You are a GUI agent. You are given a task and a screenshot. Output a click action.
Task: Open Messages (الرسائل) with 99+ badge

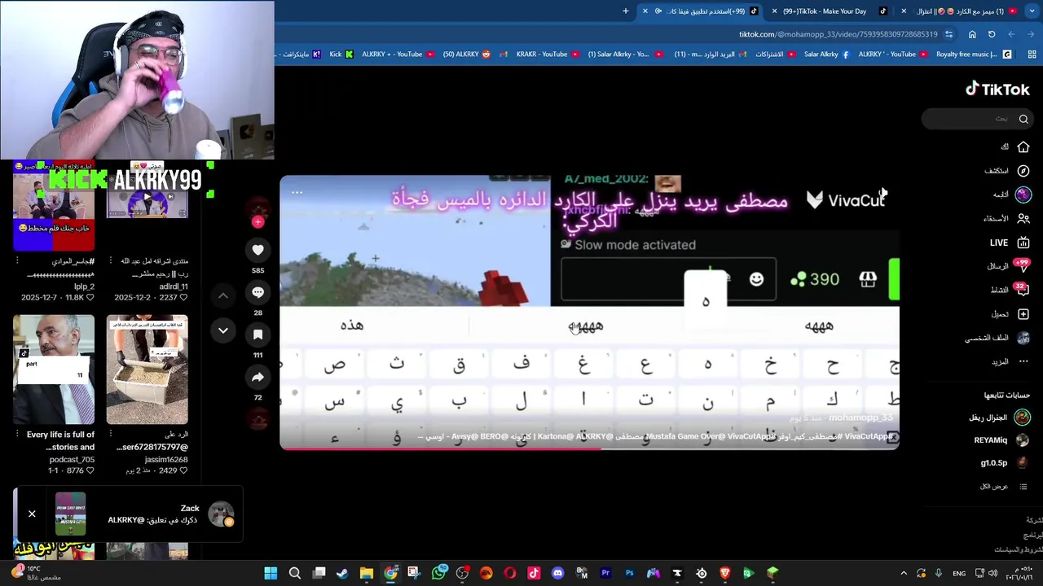[1009, 266]
